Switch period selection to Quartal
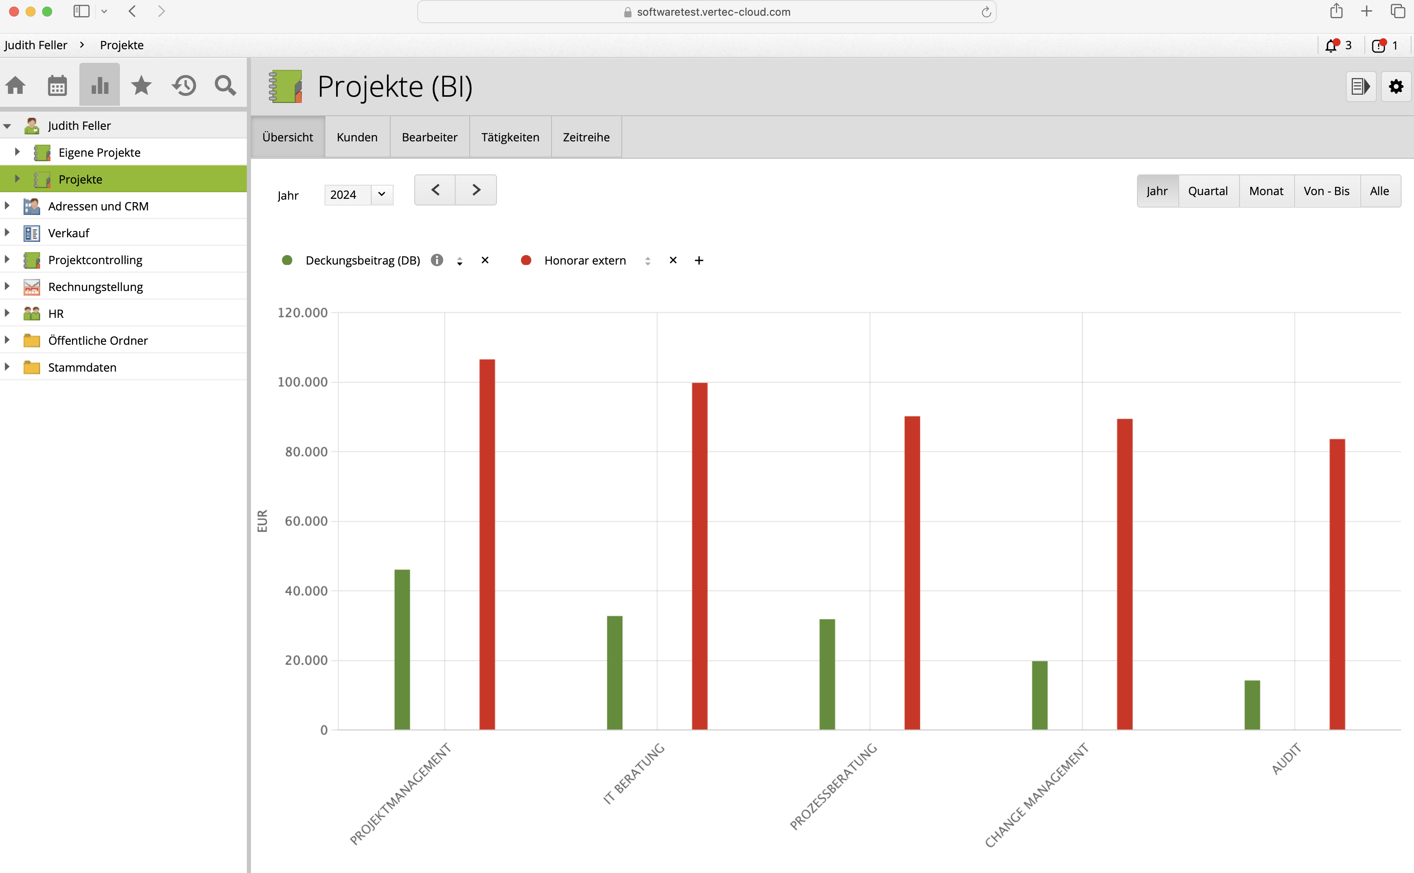Image resolution: width=1414 pixels, height=873 pixels. (x=1208, y=191)
